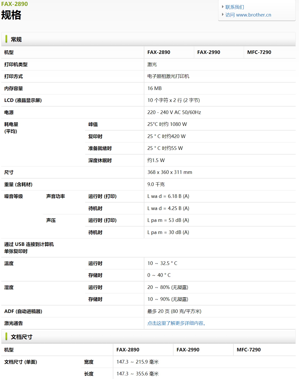The image size is (299, 379).
Task: Click the 激光 value cell
Action: tap(152, 64)
